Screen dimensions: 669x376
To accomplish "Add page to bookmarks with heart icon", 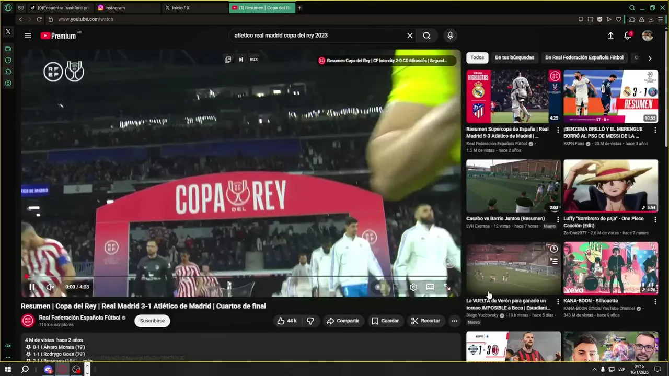I will tap(618, 19).
